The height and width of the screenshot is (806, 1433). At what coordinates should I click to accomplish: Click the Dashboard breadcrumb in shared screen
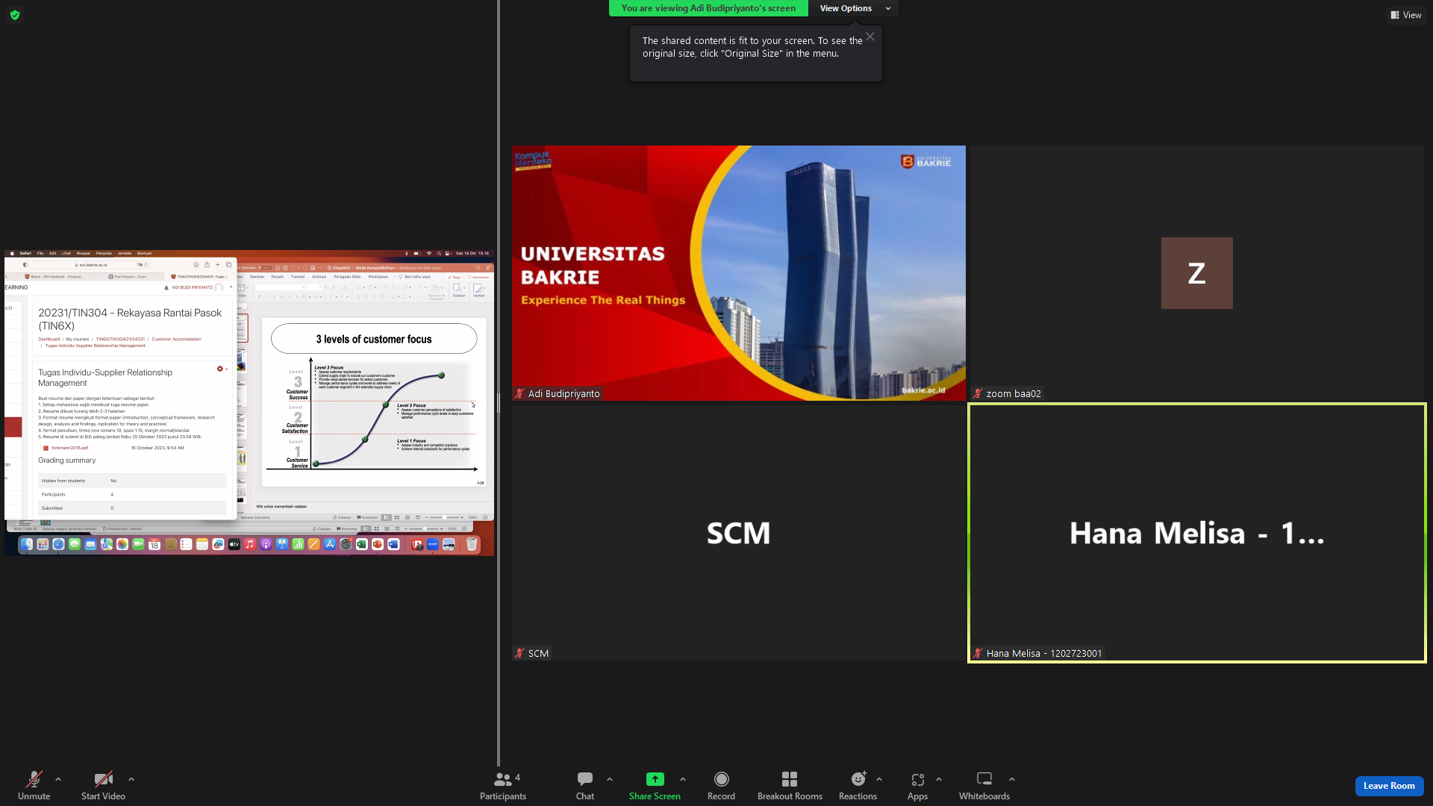[49, 339]
